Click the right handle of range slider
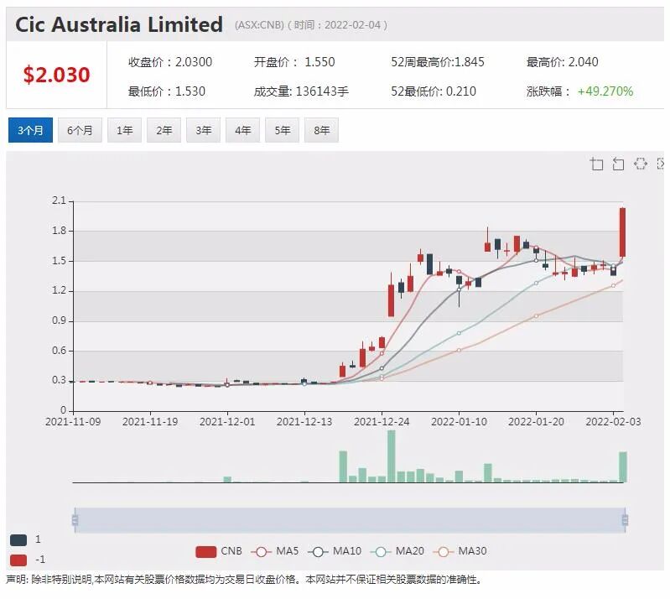 click(625, 520)
